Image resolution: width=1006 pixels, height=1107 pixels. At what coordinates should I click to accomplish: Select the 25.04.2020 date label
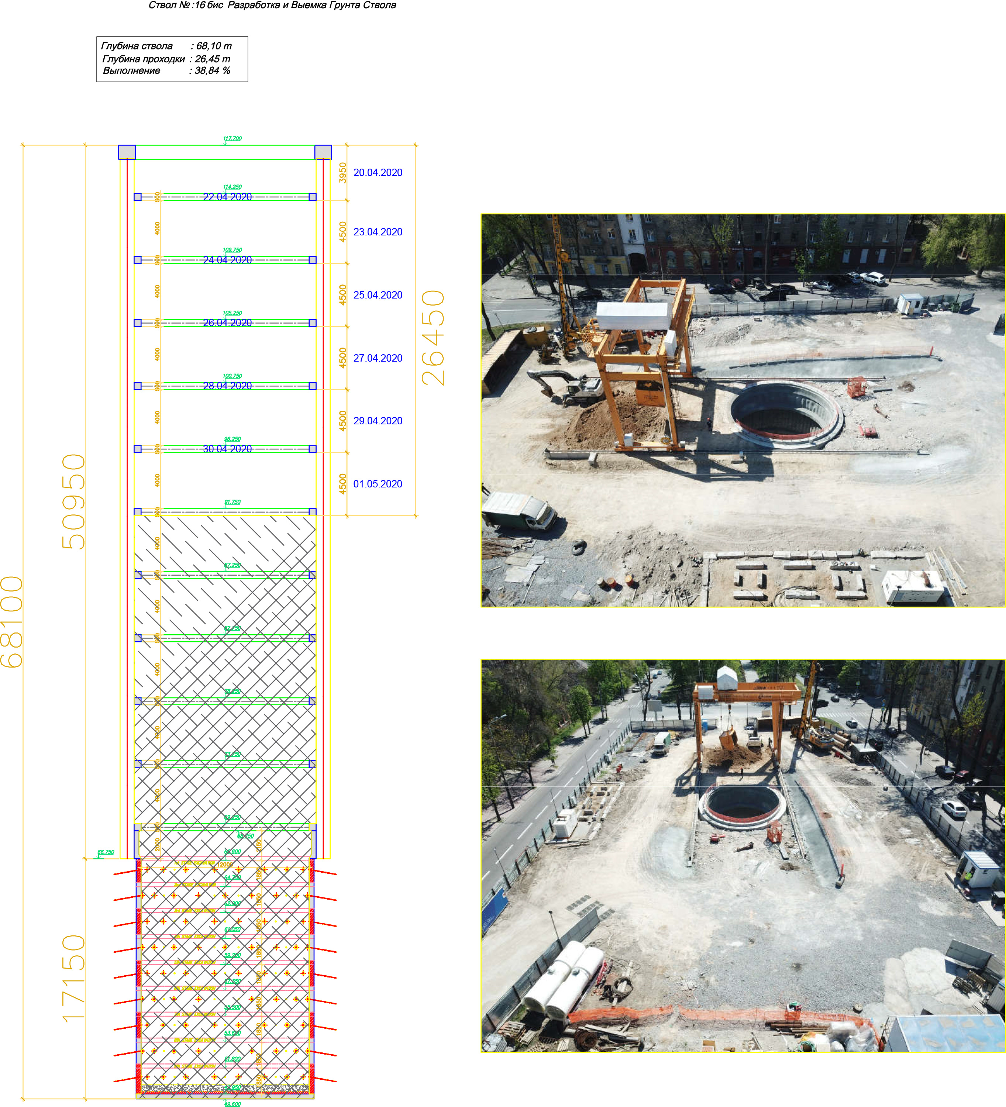377,295
